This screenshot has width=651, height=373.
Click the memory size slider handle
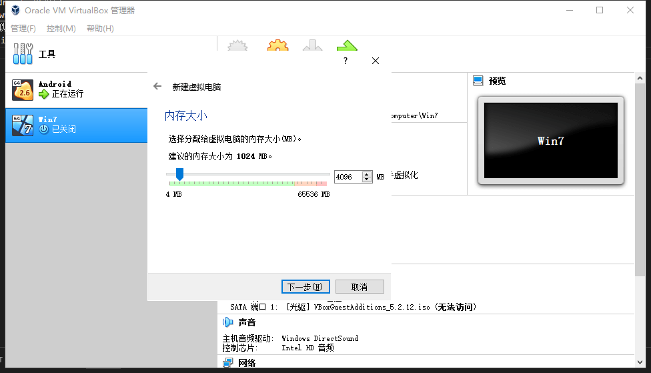179,174
